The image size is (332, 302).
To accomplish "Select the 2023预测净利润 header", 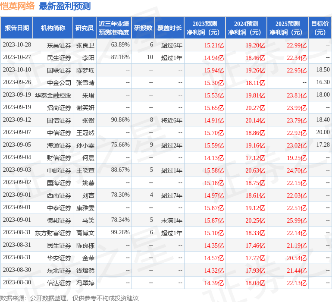I will (x=205, y=28).
